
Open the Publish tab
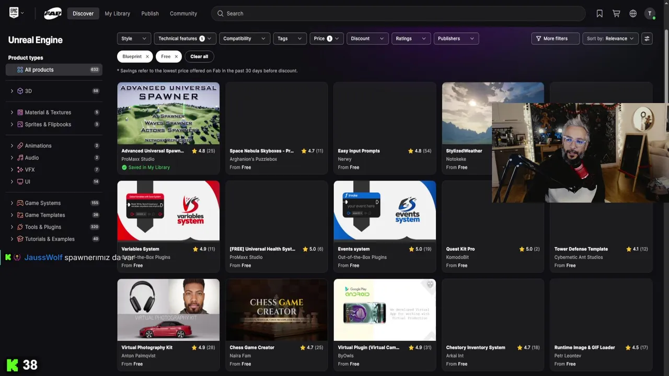150,14
